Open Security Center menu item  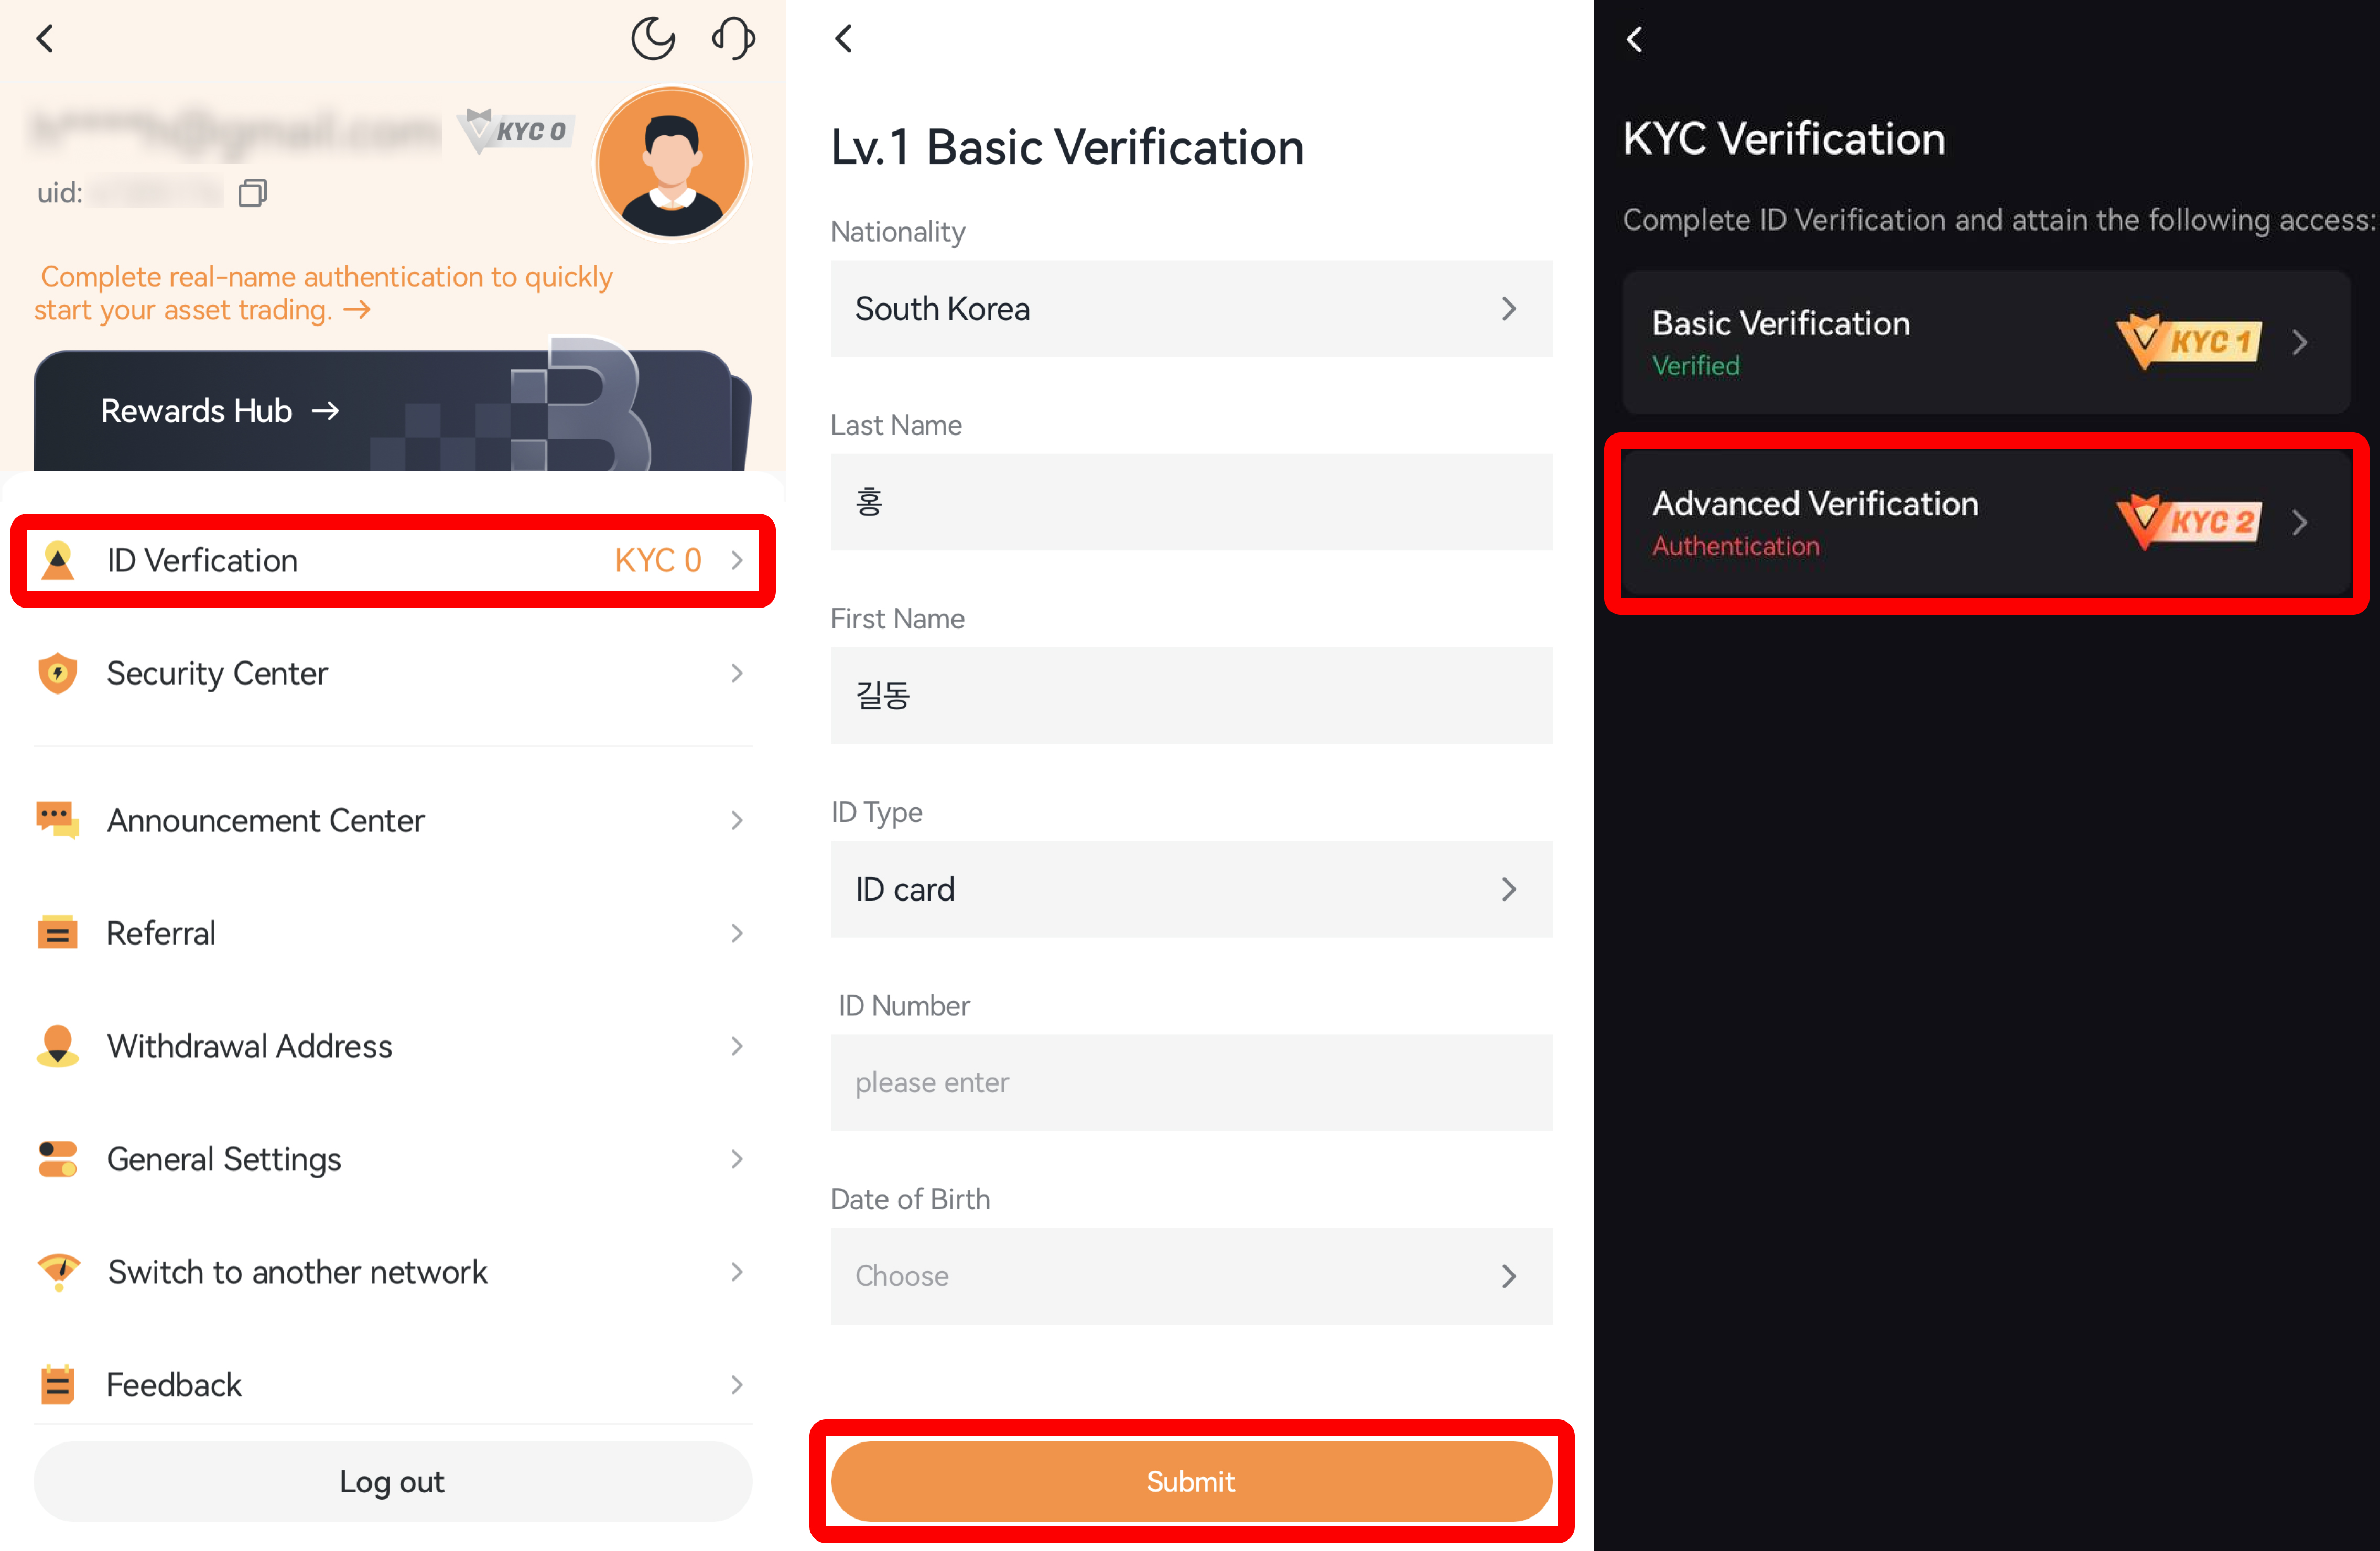392,674
